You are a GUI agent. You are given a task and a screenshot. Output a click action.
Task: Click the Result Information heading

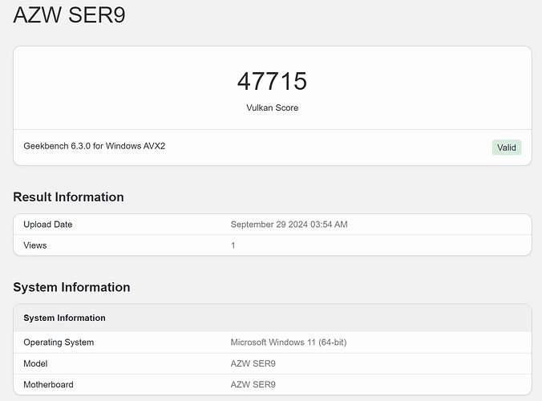pyautogui.click(x=68, y=197)
